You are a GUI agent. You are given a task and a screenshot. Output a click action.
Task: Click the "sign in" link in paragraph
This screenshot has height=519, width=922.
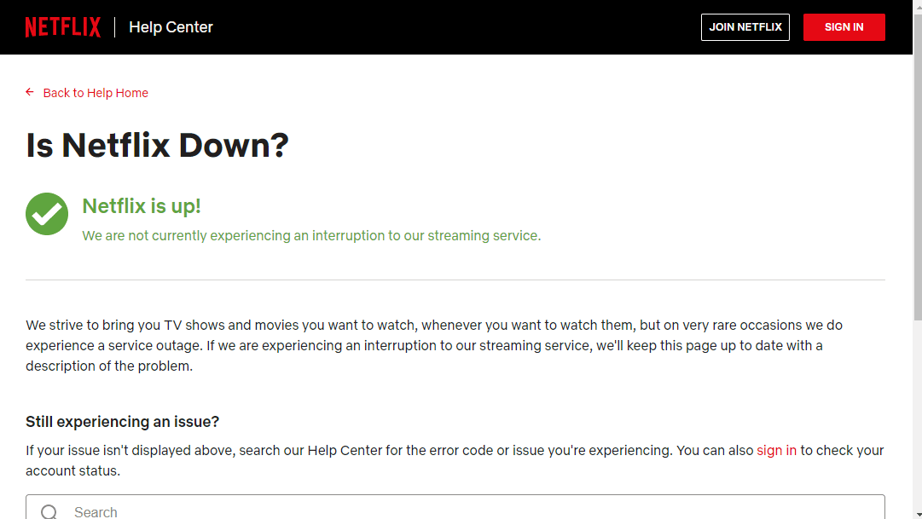pos(776,450)
